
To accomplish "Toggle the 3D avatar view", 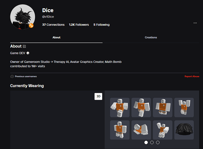I will [98, 96].
